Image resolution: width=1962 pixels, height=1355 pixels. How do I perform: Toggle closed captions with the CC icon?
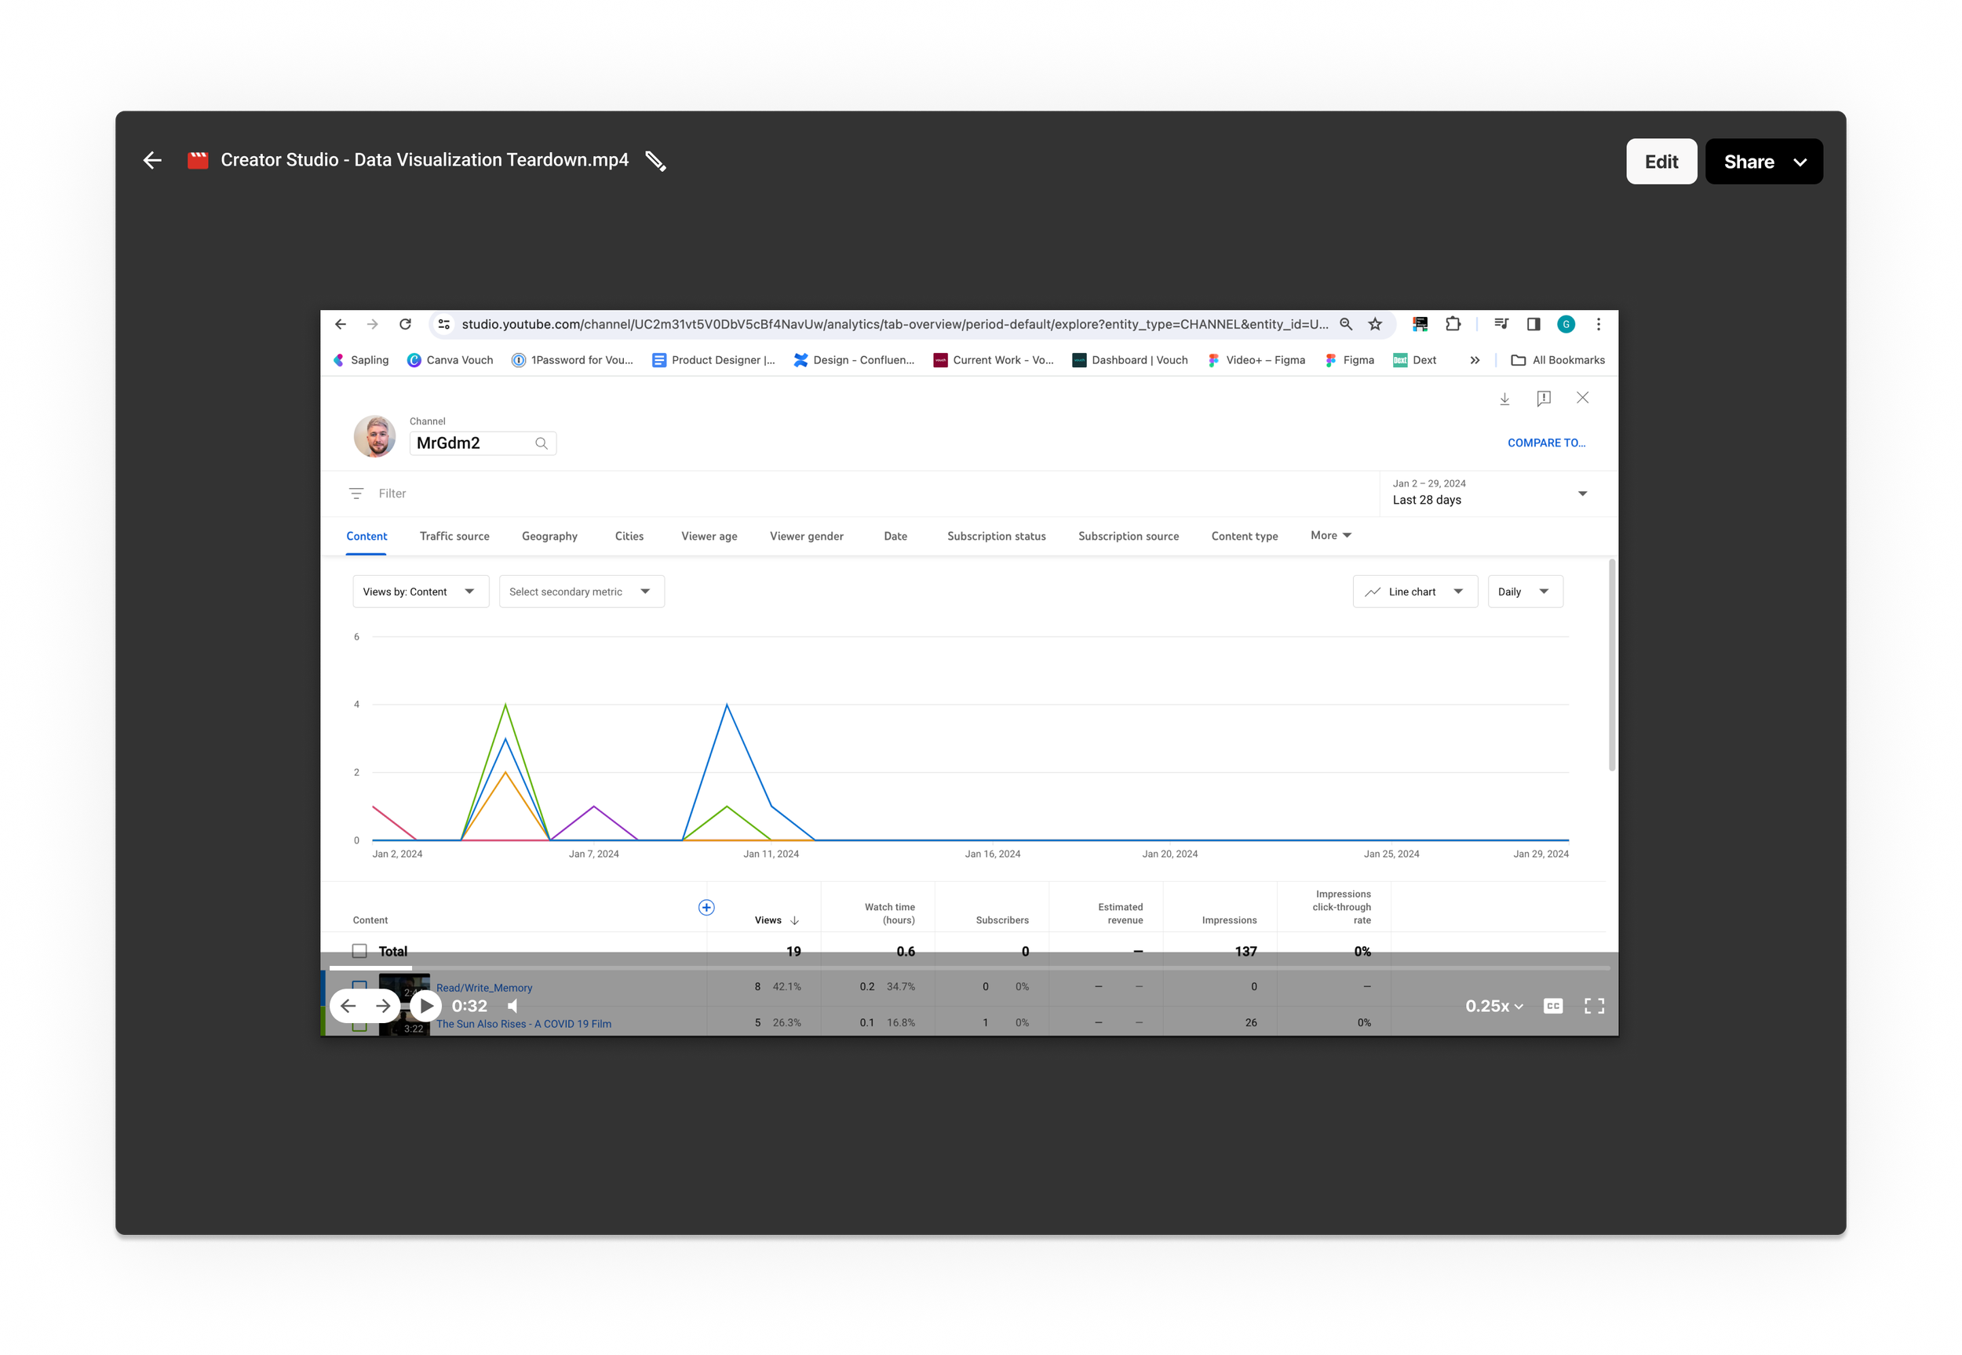click(x=1553, y=1006)
